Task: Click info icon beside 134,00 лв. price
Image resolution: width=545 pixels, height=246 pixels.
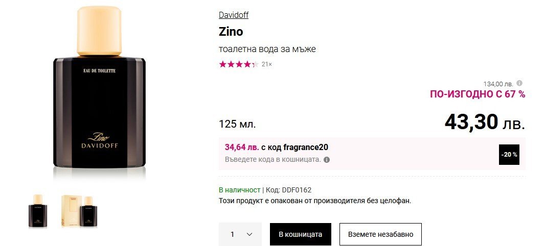Action: pyautogui.click(x=519, y=83)
